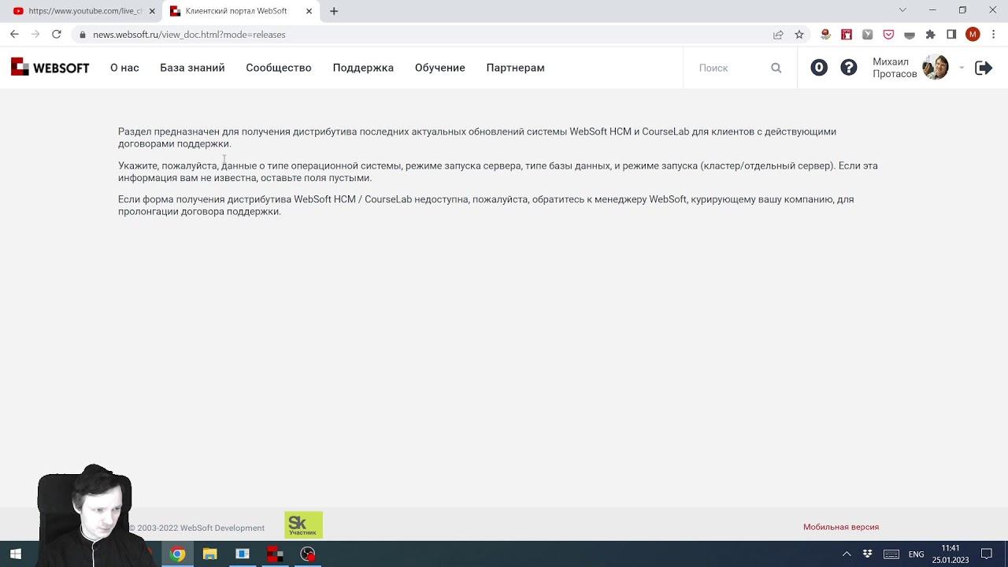Click the logout icon
This screenshot has width=1008, height=567.
pos(984,68)
